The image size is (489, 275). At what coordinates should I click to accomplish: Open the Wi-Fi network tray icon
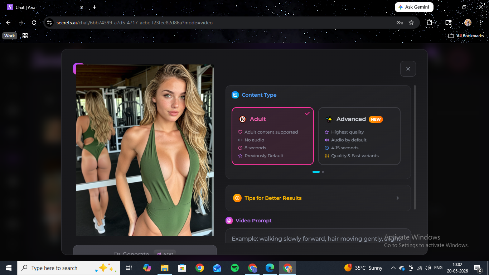tap(420, 268)
